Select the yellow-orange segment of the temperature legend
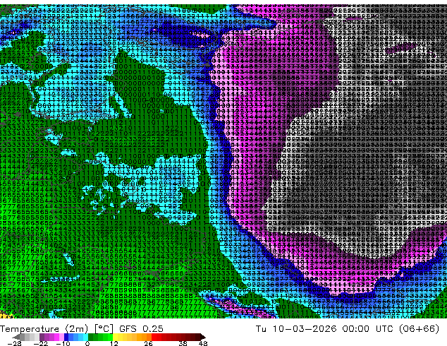 pyautogui.click(x=132, y=337)
